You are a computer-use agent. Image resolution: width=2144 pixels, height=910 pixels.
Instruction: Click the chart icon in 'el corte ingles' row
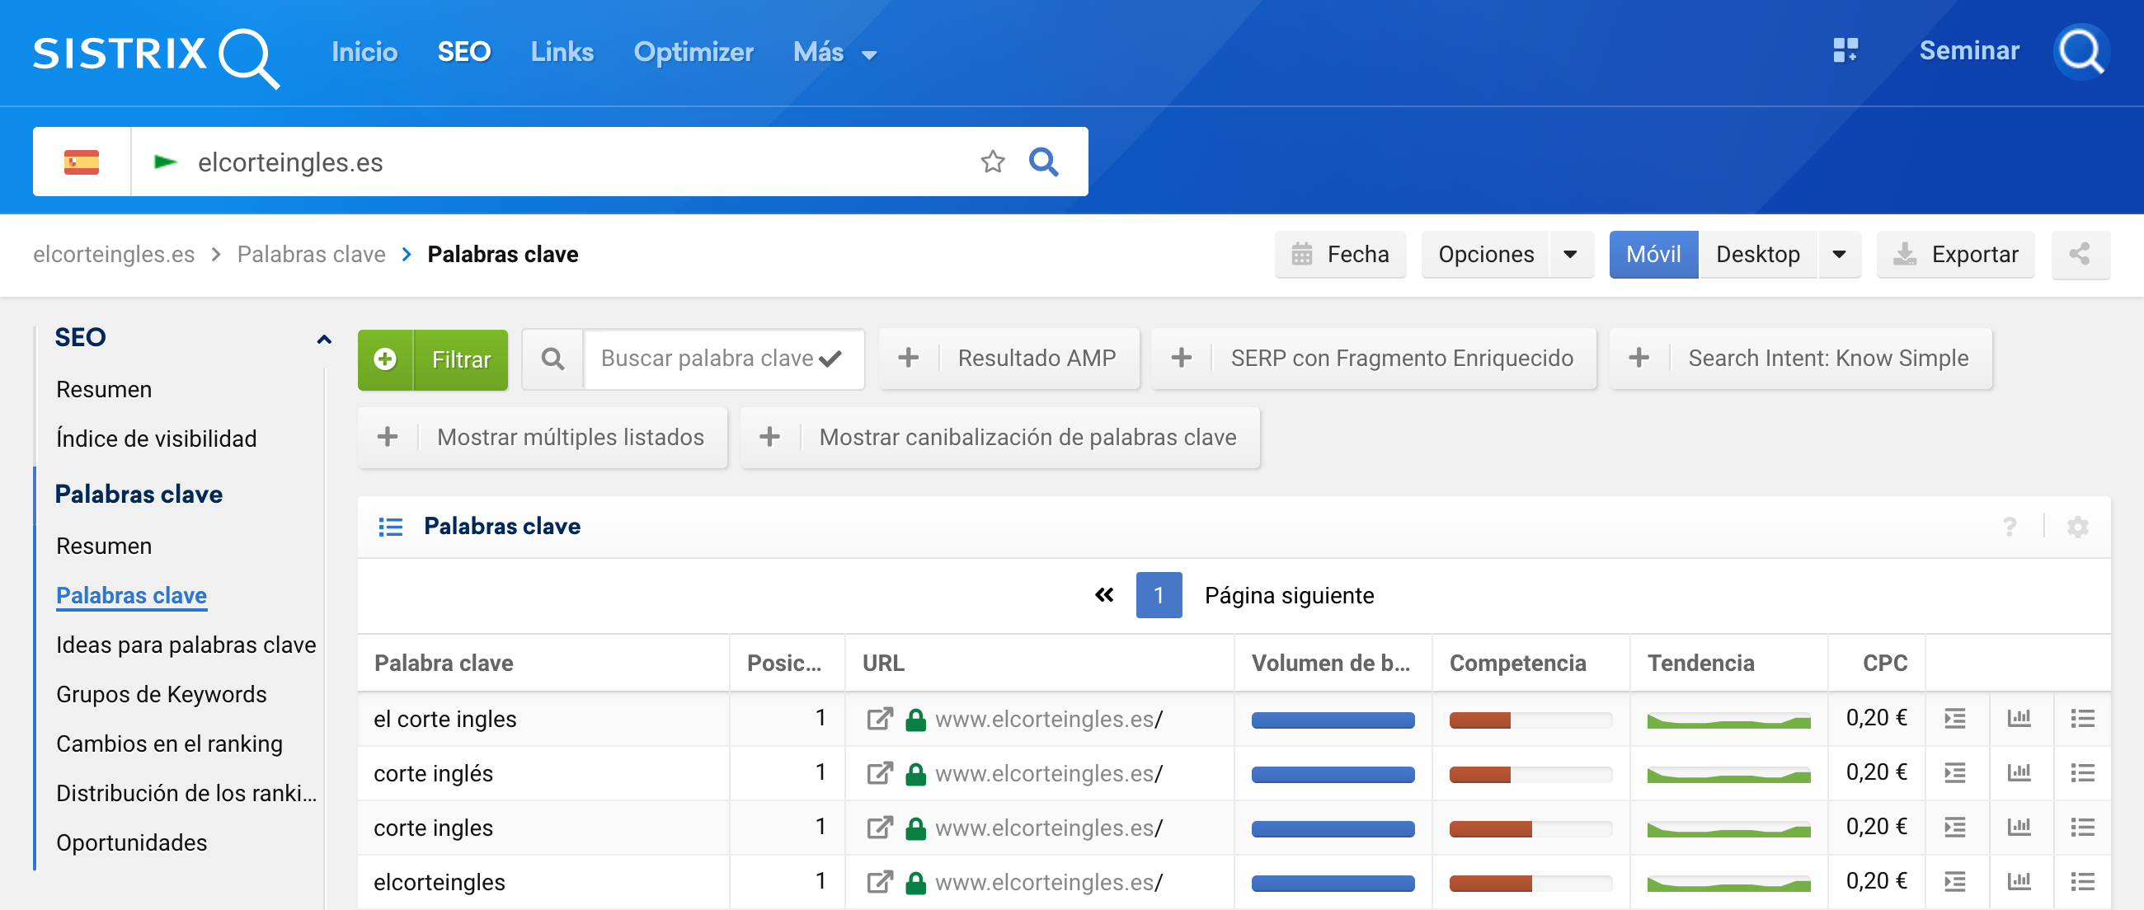click(2019, 719)
